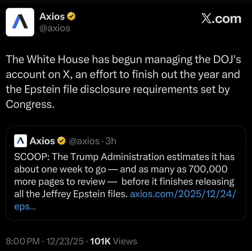Click the @axios handle below the header name

tap(55, 28)
